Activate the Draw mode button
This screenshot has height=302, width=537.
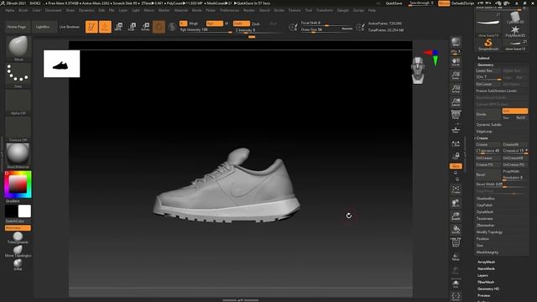click(x=105, y=27)
